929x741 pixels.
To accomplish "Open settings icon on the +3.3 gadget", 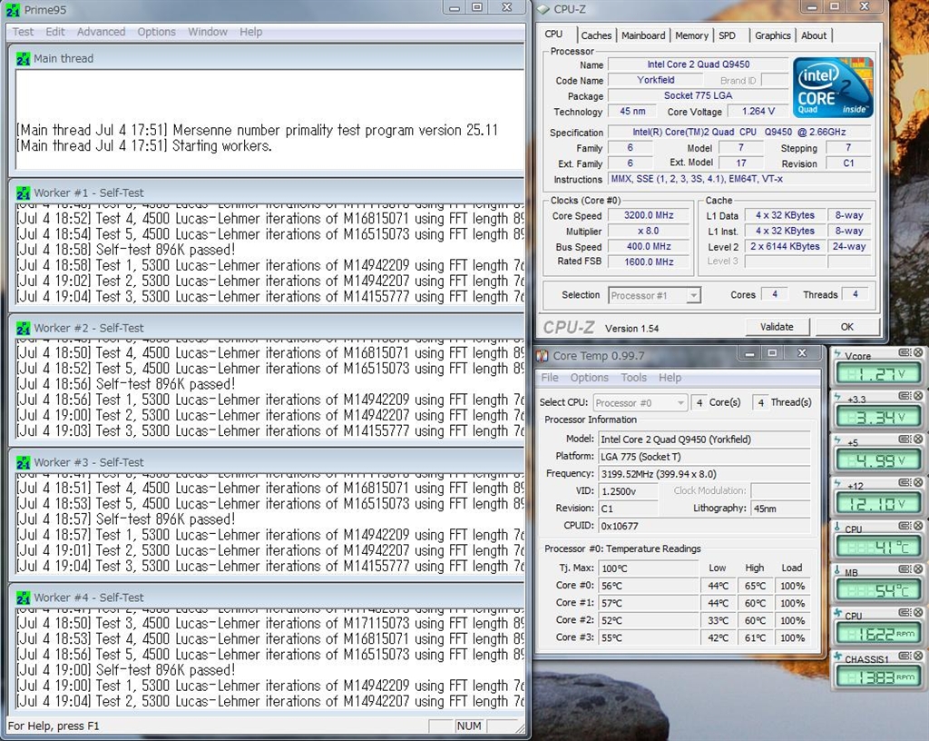I will coord(905,395).
